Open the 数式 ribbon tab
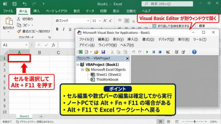 point(77,11)
